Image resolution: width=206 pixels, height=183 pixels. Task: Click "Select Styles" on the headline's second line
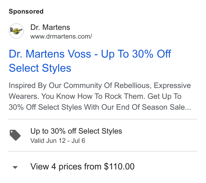(x=40, y=68)
